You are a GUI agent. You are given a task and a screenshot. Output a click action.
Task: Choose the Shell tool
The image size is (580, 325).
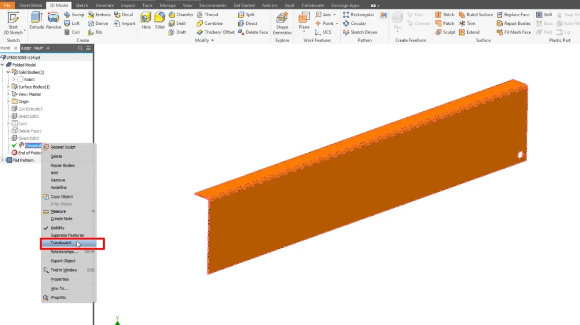pyautogui.click(x=177, y=23)
